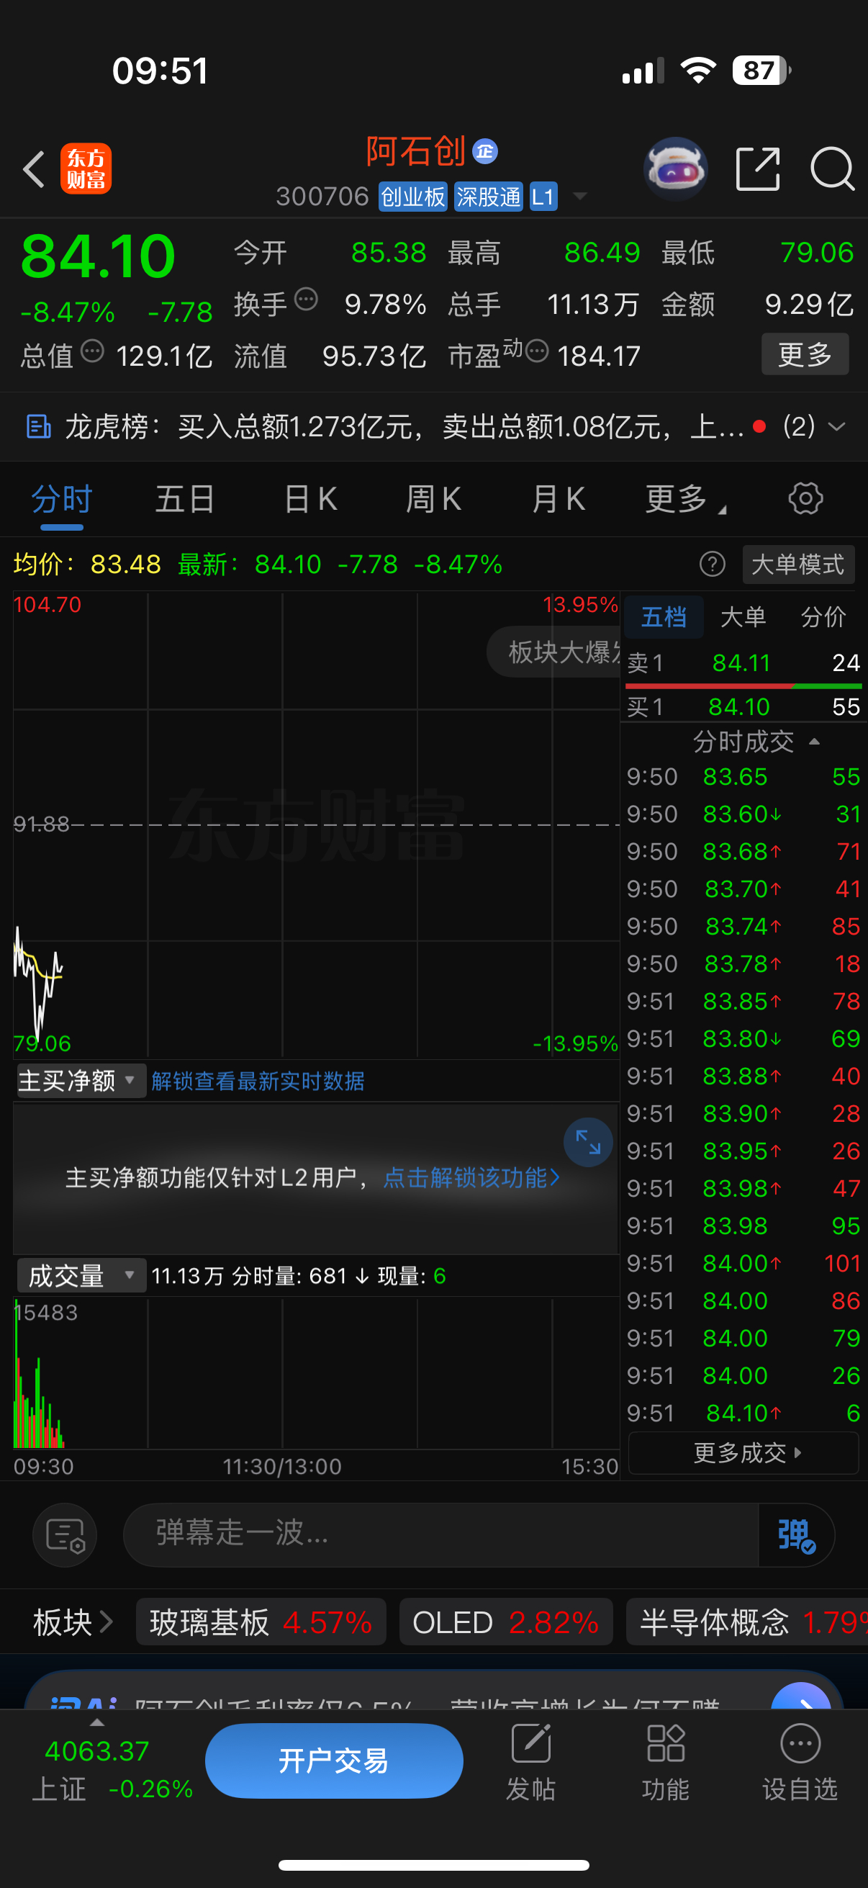Switch to 周K chart tab
This screenshot has width=868, height=1888.
pos(433,499)
